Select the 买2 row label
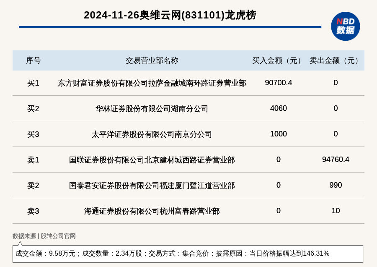Image resolution: width=377 pixels, height=267 pixels. 33,109
